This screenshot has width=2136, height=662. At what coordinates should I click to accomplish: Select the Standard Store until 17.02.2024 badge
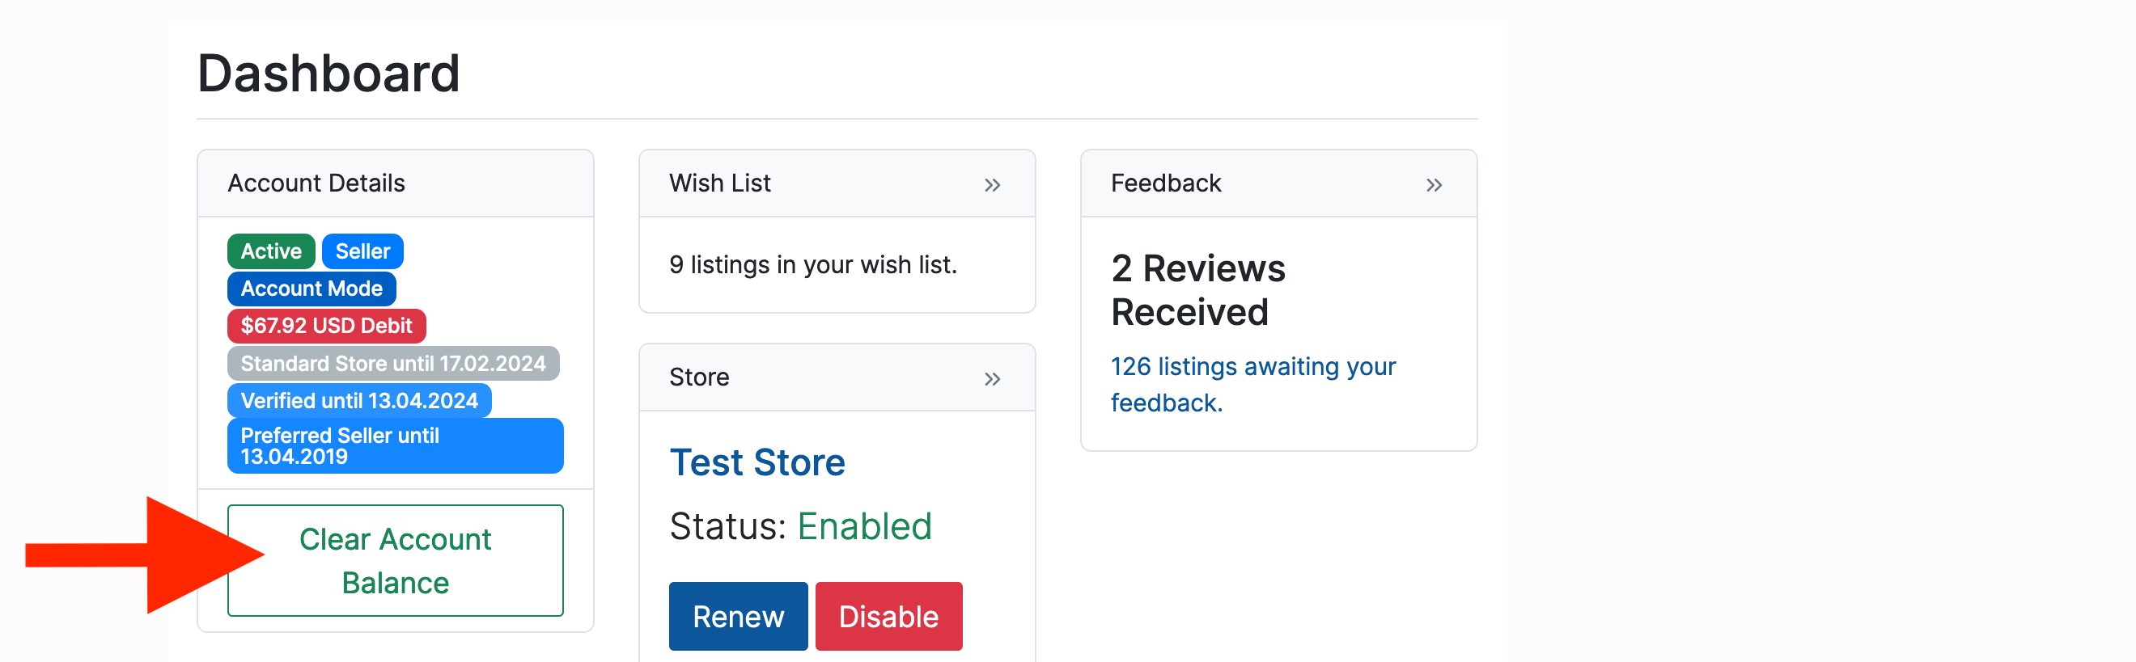tap(392, 363)
